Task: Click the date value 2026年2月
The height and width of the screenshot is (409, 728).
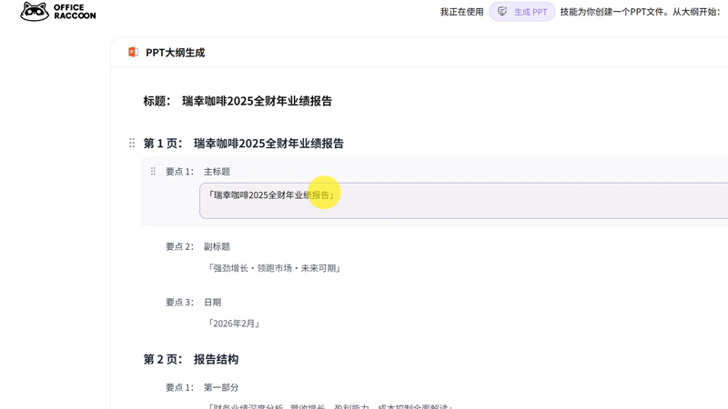Action: tap(234, 324)
